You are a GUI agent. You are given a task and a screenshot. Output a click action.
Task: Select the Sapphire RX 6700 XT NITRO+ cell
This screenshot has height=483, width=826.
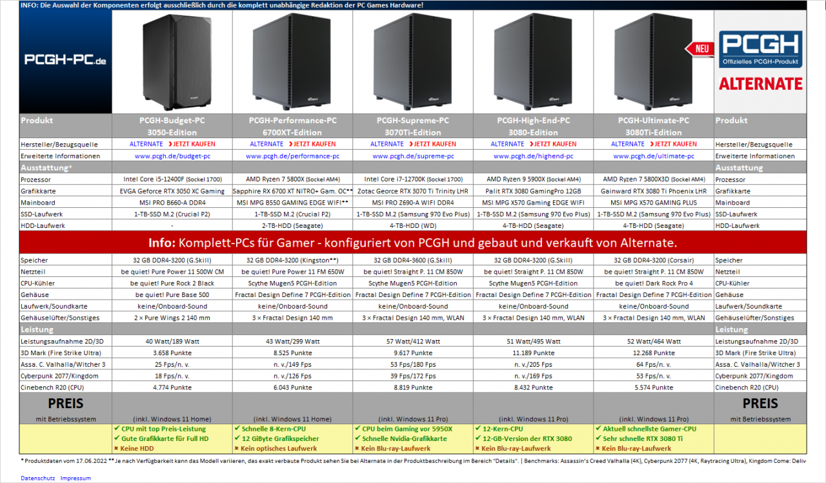293,191
